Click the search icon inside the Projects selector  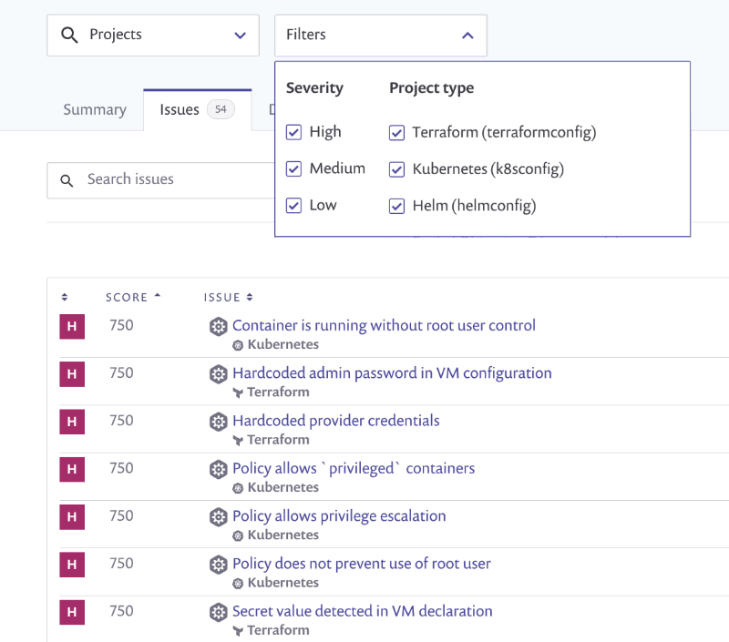(x=69, y=35)
